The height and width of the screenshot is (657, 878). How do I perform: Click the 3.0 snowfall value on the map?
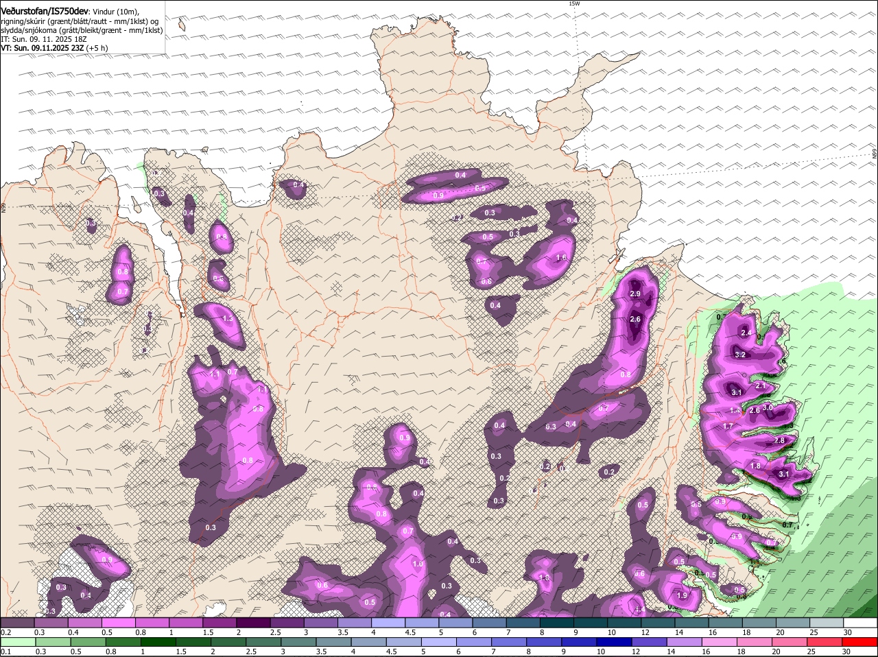pyautogui.click(x=768, y=407)
